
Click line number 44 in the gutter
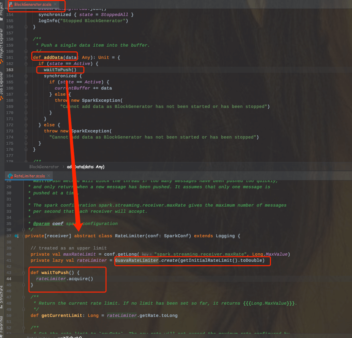9,279
